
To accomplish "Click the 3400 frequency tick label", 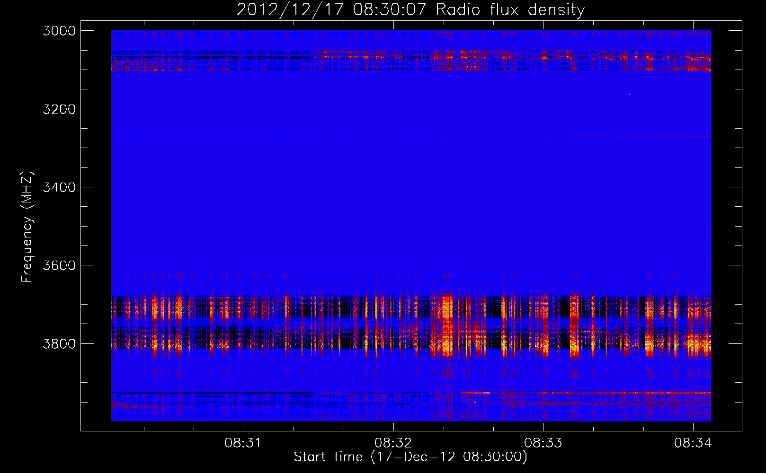I will pyautogui.click(x=59, y=187).
